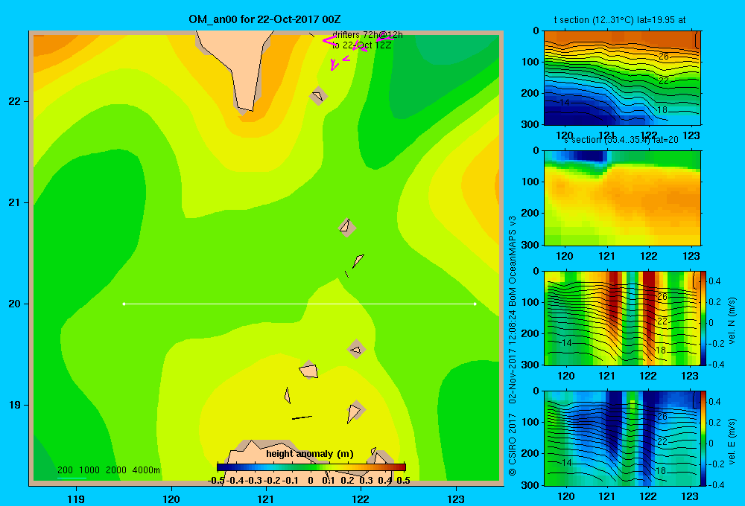This screenshot has height=506, width=745.
Task: Open the eastward velocity section panel
Action: coord(622,438)
